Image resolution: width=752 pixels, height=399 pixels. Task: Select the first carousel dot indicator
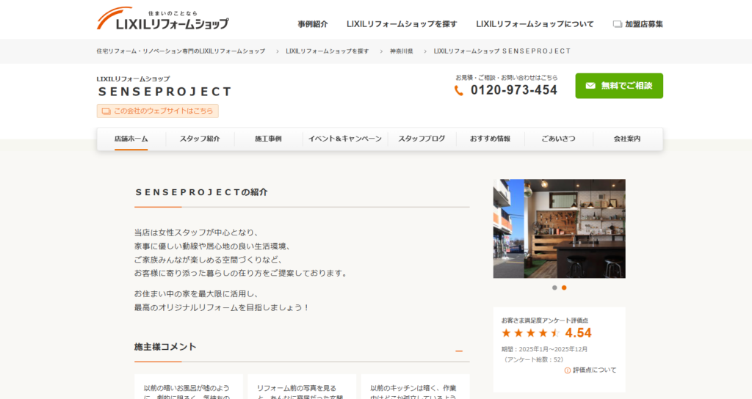[x=554, y=288]
